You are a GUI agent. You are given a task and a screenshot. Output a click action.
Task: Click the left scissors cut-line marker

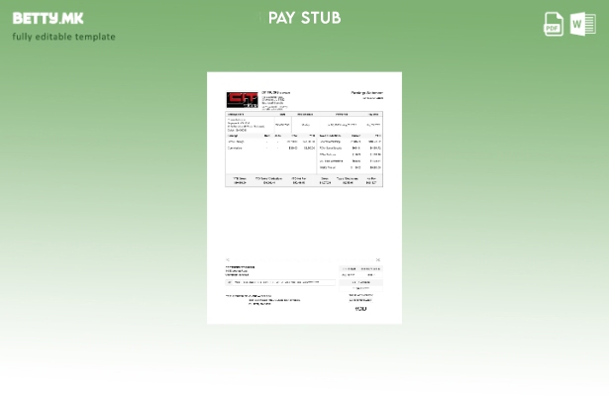click(228, 259)
